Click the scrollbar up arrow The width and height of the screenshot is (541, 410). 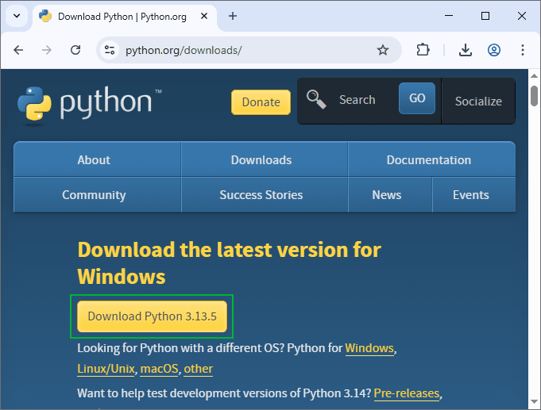534,75
